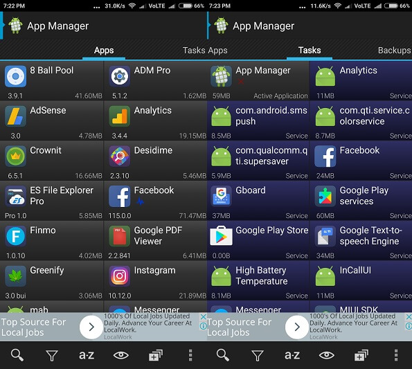Viewport: 412px width, 369px height.
Task: Open the Google Play services icon
Action: pos(325,196)
